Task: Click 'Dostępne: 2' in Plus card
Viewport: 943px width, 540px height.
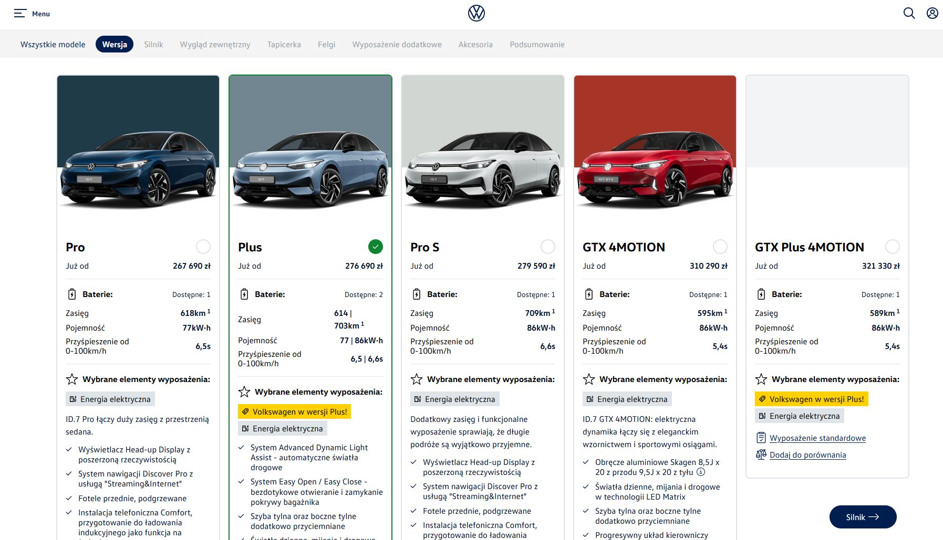Action: coord(364,294)
